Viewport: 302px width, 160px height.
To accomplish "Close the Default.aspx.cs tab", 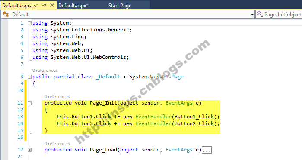I will coord(52,5).
